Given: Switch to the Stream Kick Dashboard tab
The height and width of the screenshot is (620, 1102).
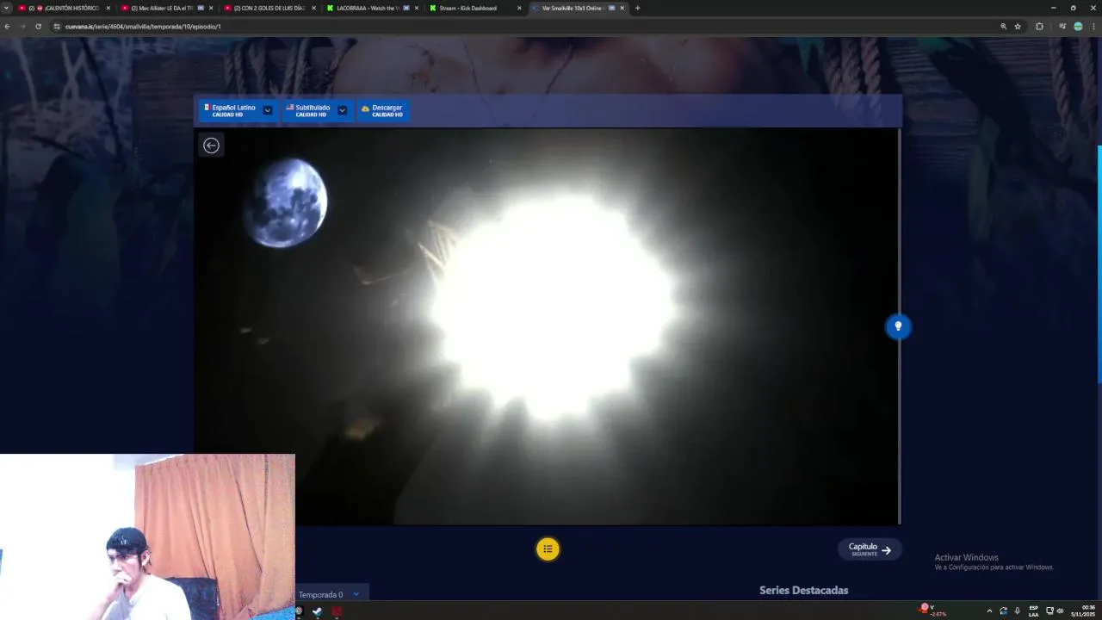Looking at the screenshot, I should [x=475, y=8].
